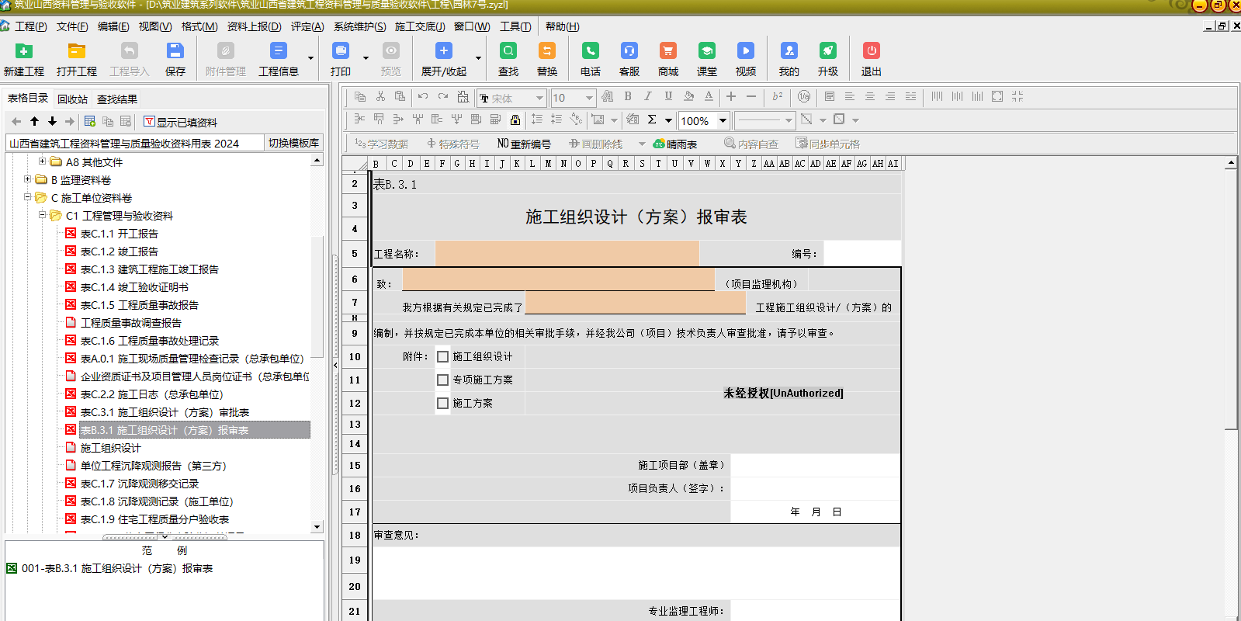Click the lock icon in formatting toolbar
The image size is (1241, 621).
point(515,120)
